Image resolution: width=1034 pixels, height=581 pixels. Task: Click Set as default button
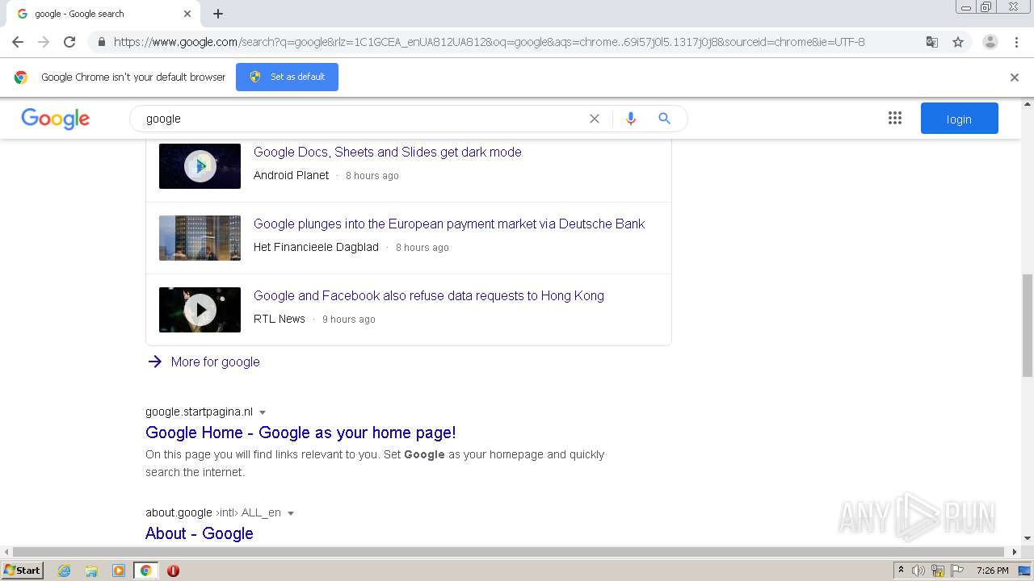pos(287,77)
